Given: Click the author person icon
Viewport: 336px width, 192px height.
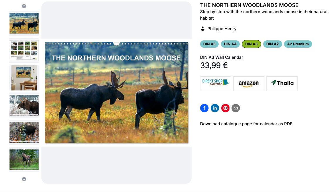Looking at the screenshot, I should coord(202,29).
